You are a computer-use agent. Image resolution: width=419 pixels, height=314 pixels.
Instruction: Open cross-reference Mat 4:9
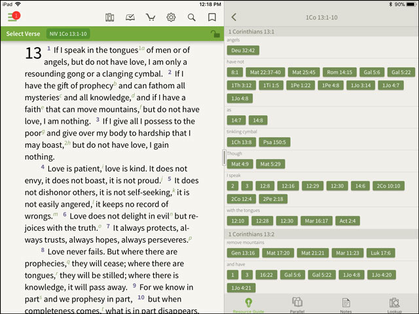coord(240,164)
